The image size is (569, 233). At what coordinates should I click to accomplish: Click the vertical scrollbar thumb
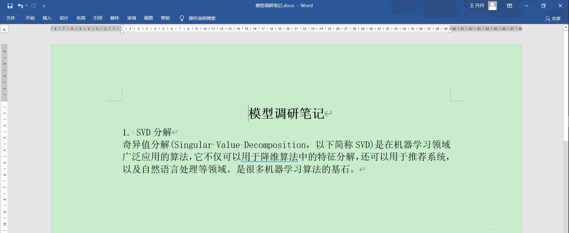pyautogui.click(x=566, y=86)
